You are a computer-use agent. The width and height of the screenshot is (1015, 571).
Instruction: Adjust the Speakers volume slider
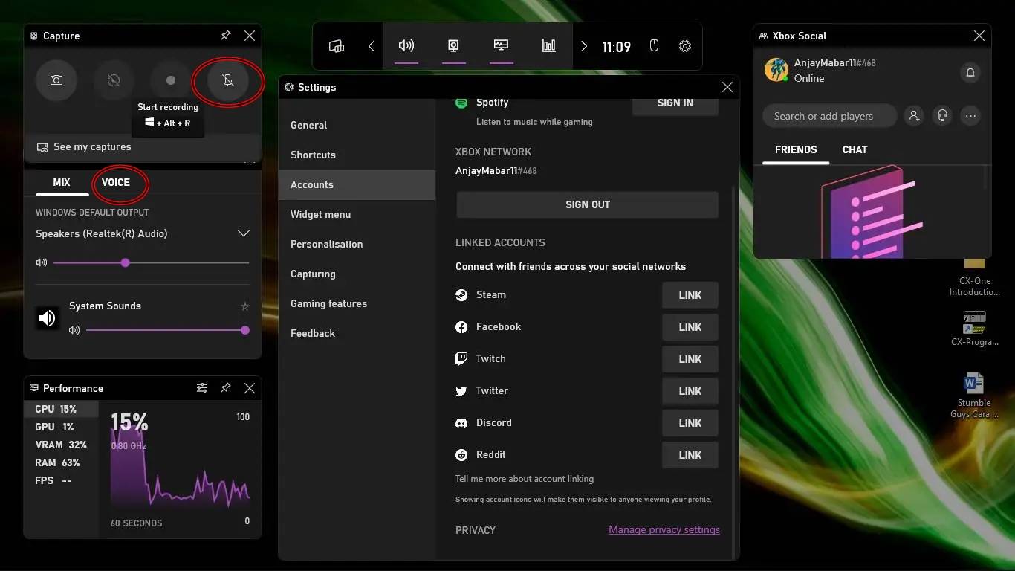[151, 262]
